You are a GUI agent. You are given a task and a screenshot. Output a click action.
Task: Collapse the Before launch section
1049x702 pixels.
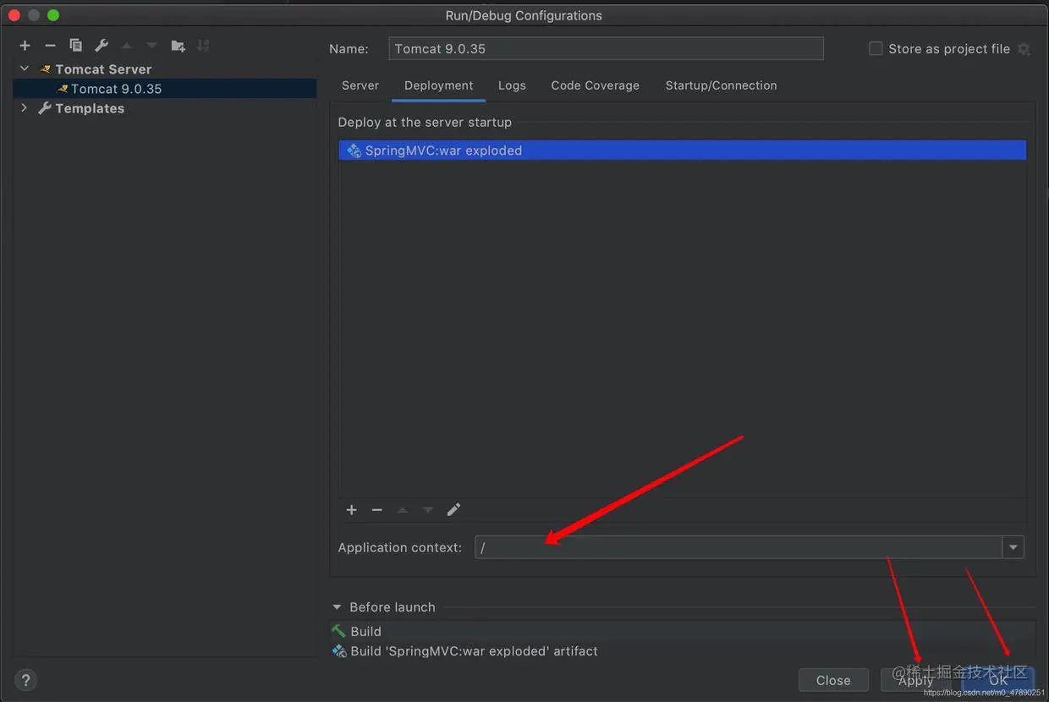coord(337,607)
